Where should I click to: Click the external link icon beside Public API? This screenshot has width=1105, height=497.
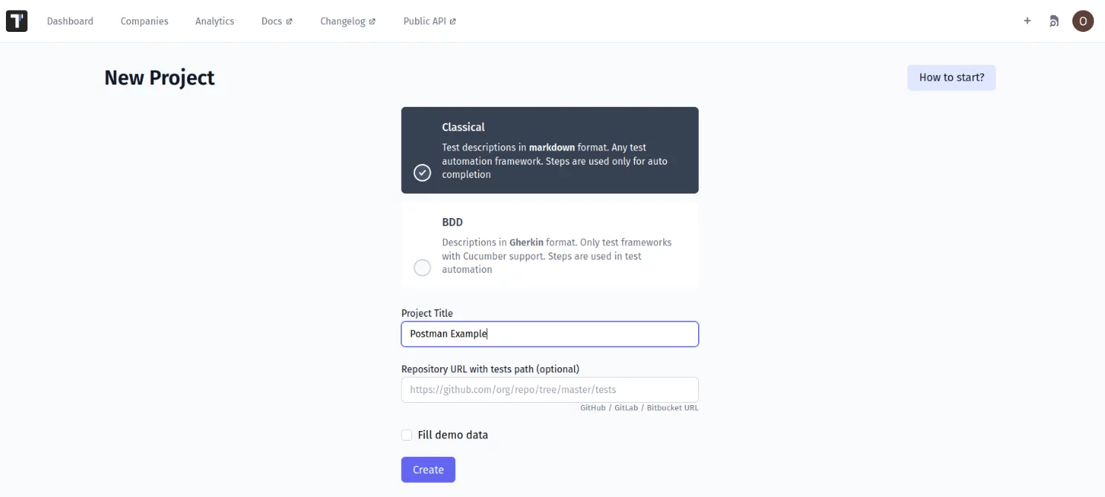pos(454,20)
